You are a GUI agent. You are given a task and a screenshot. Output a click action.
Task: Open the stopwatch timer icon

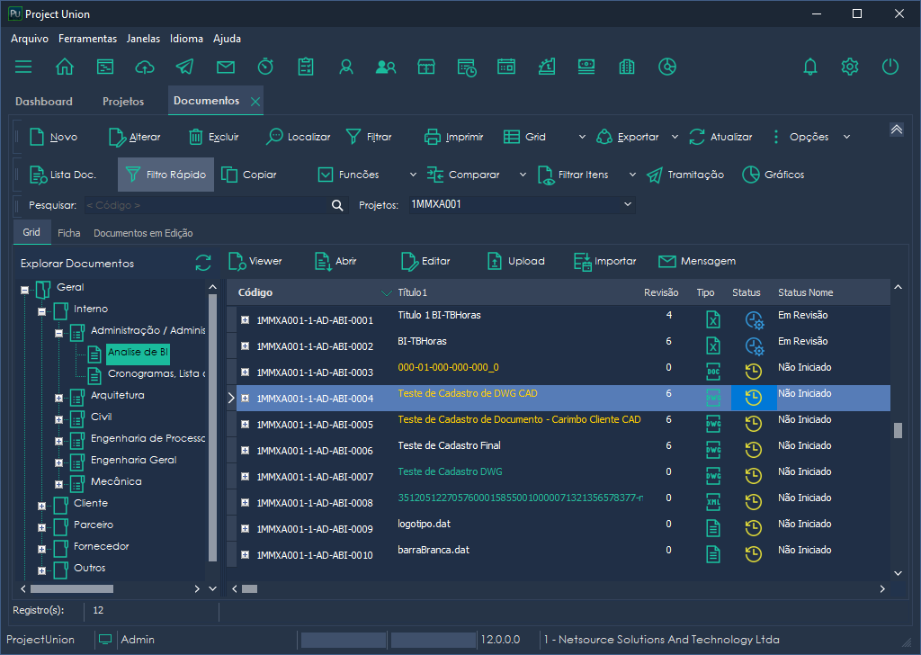(265, 67)
